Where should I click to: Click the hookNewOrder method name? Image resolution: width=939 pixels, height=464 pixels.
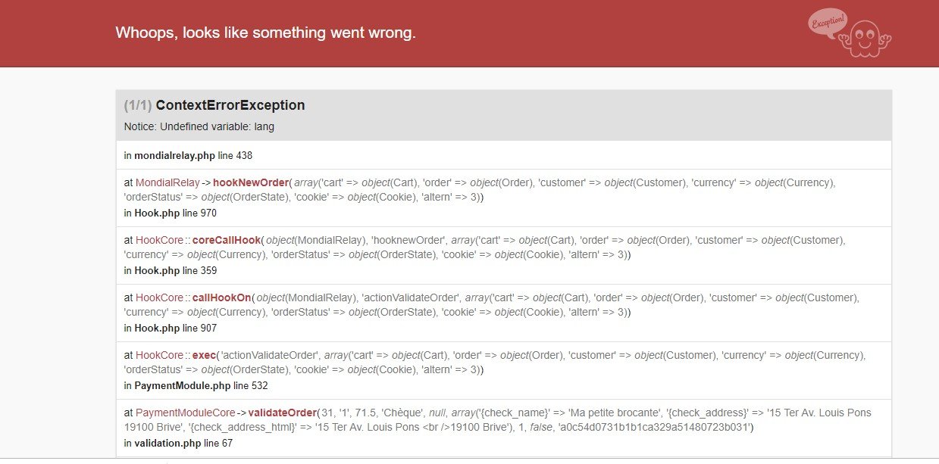click(x=252, y=182)
